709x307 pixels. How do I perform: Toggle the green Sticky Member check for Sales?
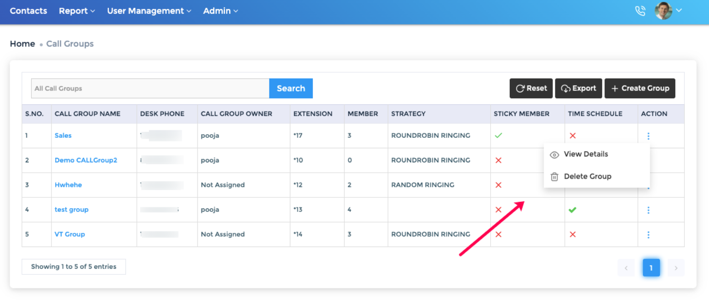[x=498, y=135]
